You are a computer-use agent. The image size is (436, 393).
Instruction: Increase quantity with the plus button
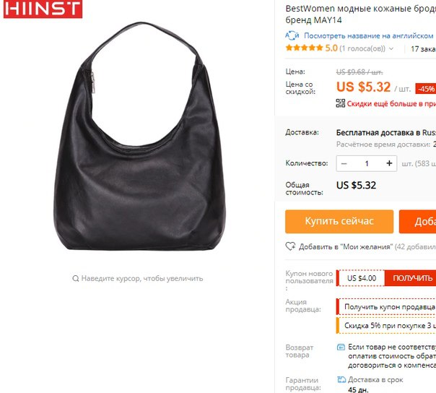pyautogui.click(x=389, y=163)
